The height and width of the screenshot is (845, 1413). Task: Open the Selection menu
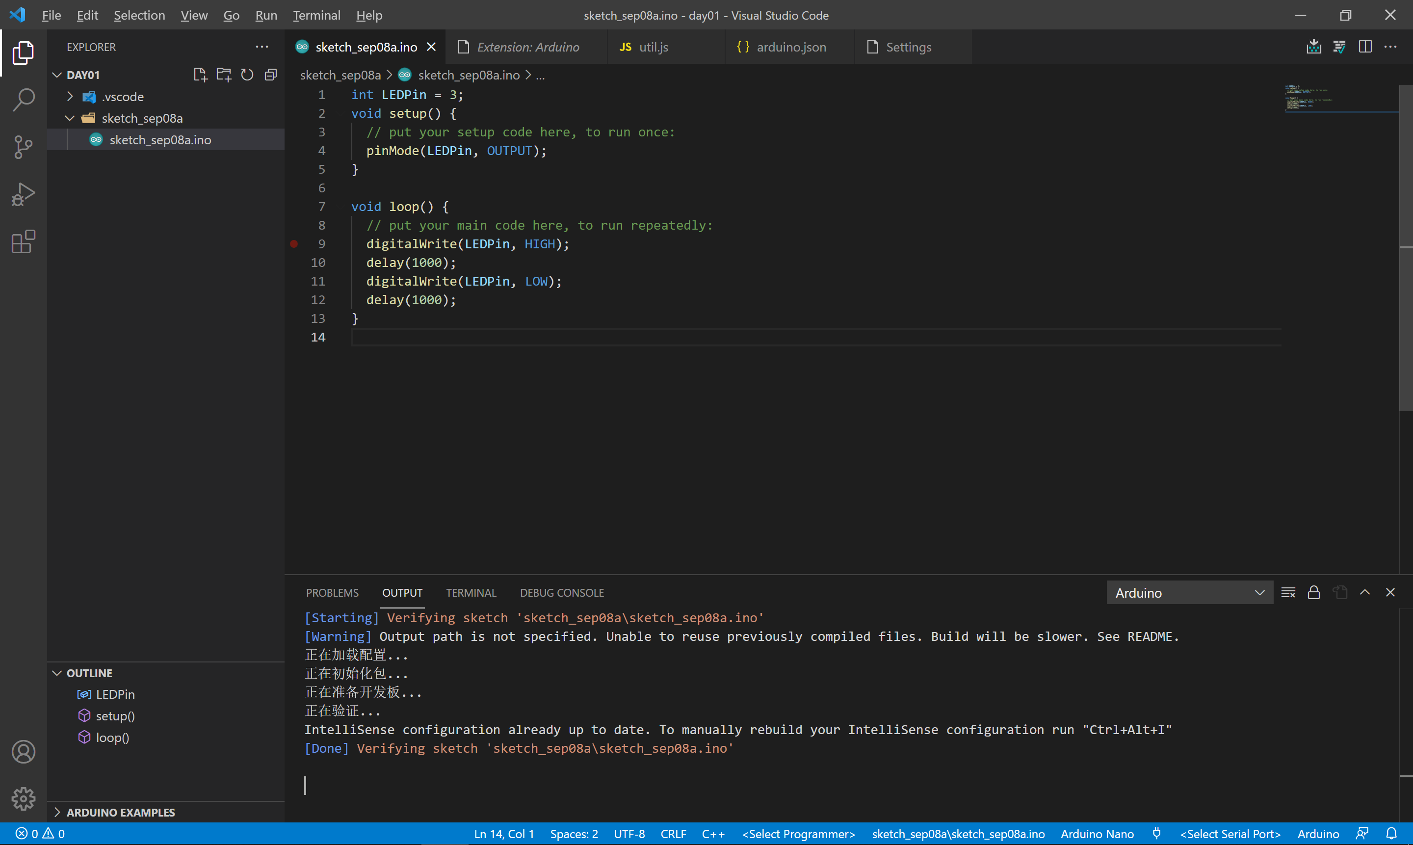coord(139,15)
